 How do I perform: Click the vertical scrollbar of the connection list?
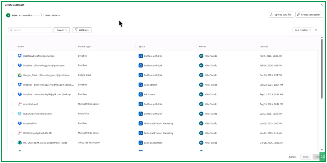(x=322, y=69)
